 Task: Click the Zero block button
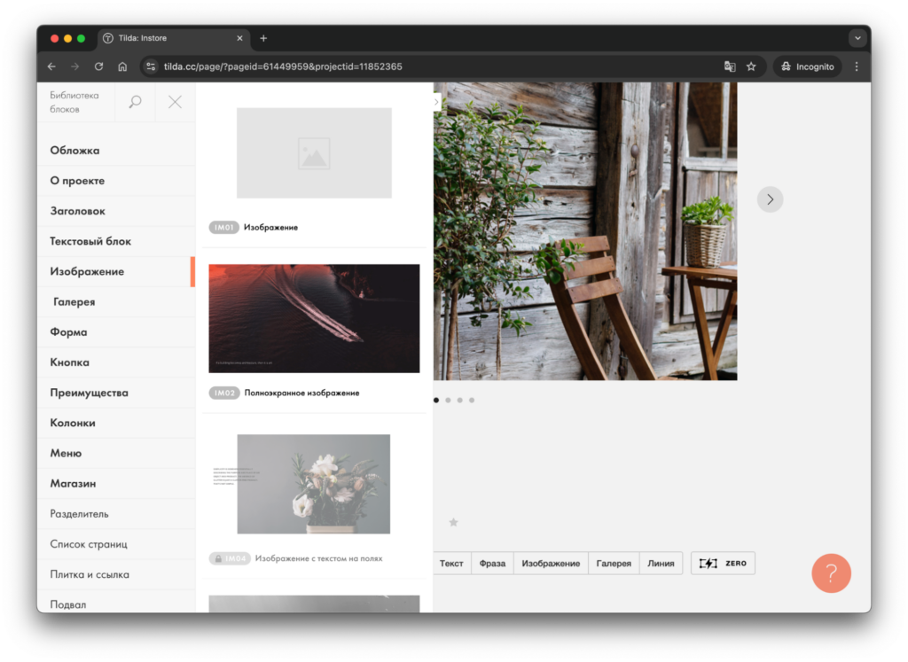(723, 563)
